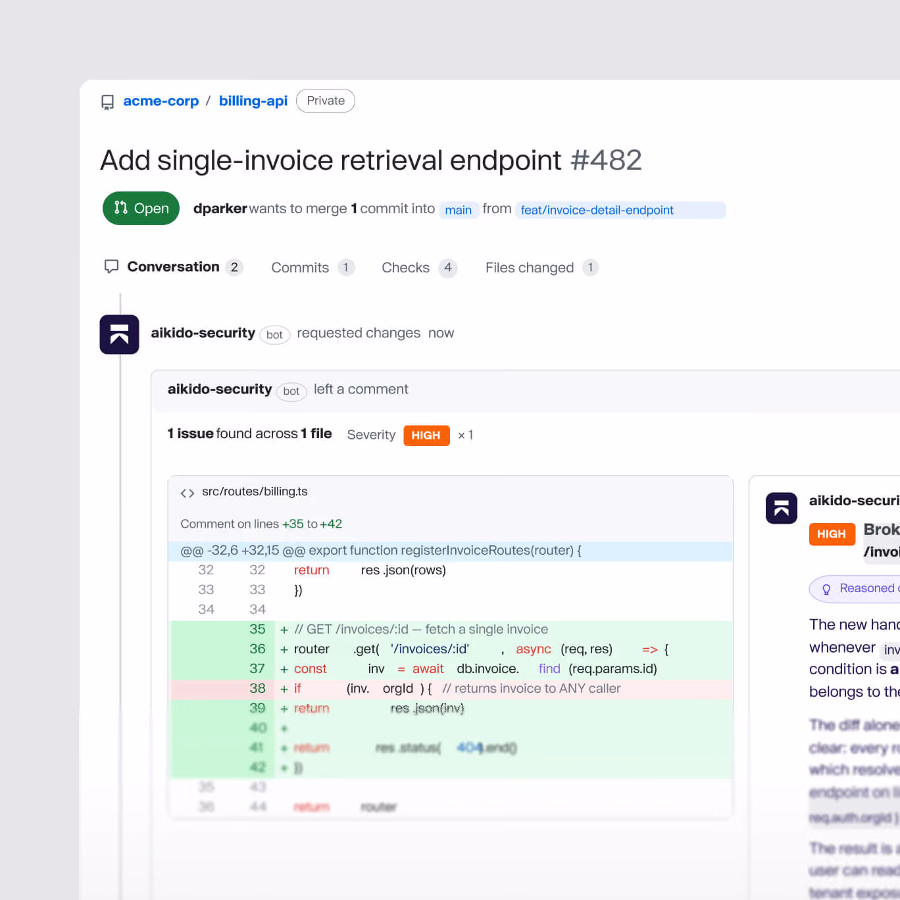
Task: Click the +35 line reference in comment
Action: (x=293, y=524)
